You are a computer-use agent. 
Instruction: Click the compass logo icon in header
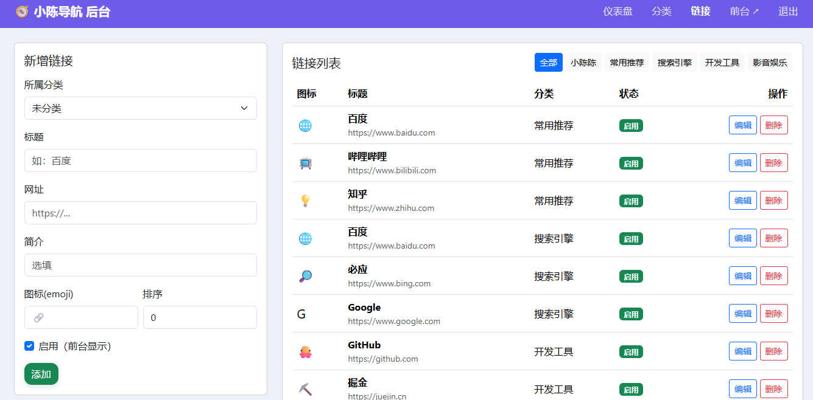pyautogui.click(x=22, y=12)
